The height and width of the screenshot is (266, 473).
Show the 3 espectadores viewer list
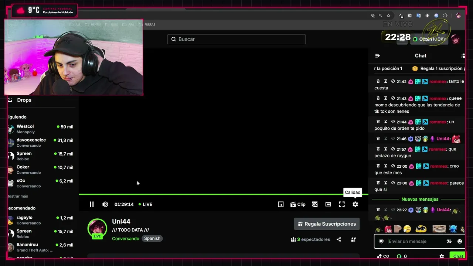(x=310, y=239)
